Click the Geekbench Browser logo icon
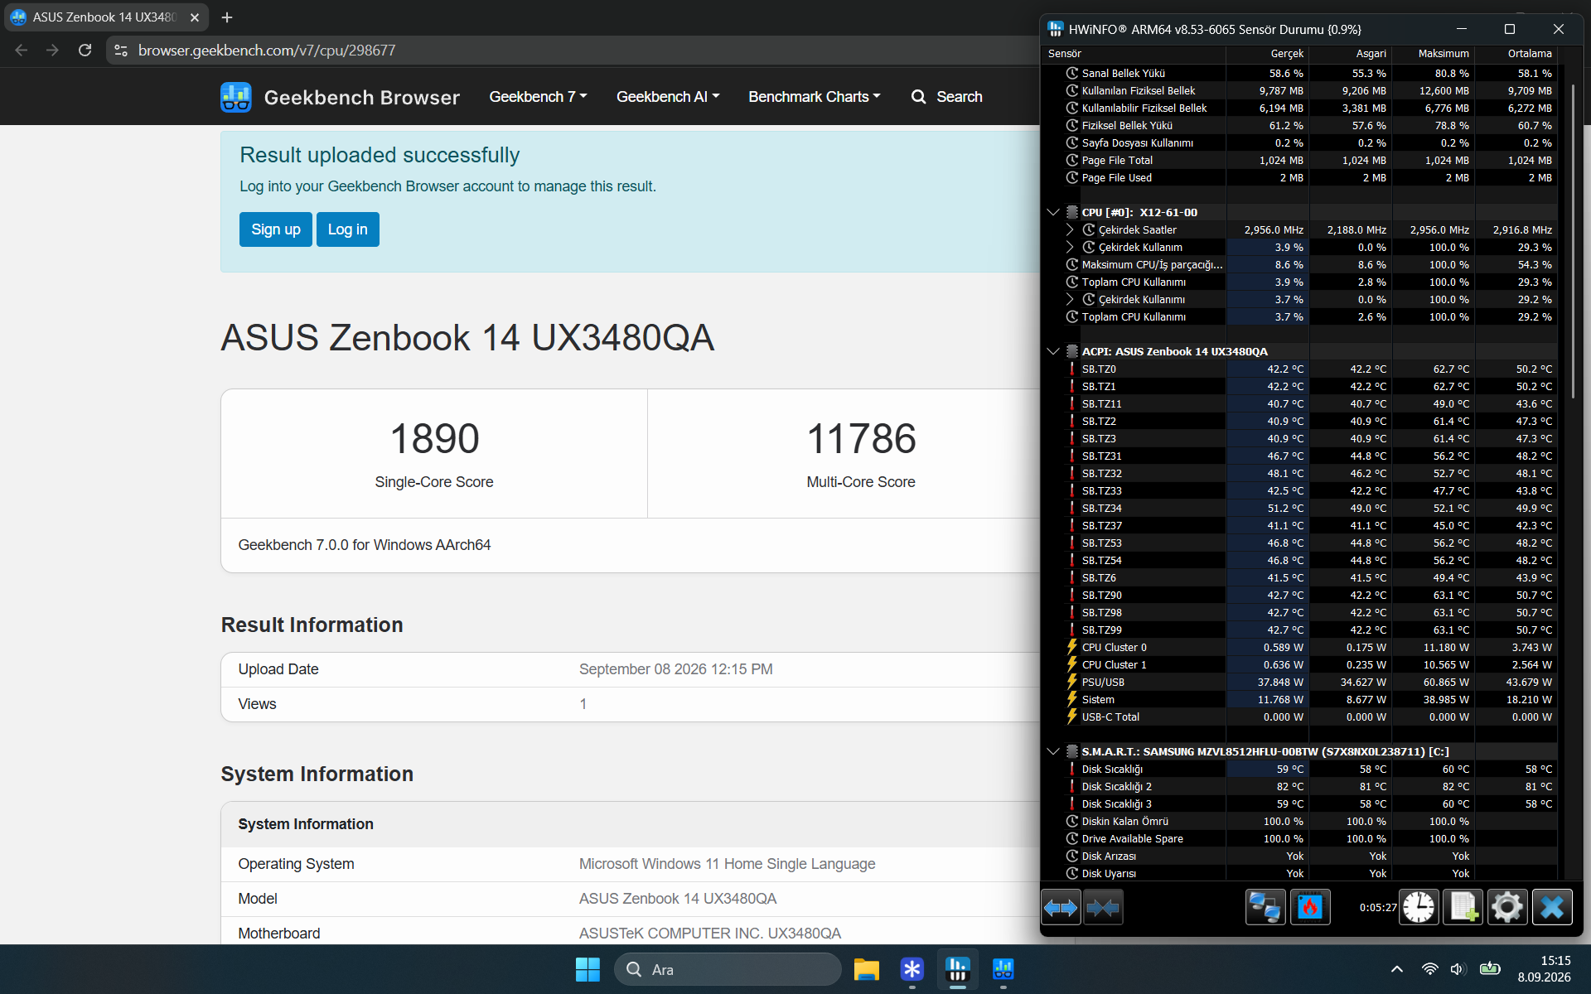Viewport: 1591px width, 994px height. click(x=236, y=97)
